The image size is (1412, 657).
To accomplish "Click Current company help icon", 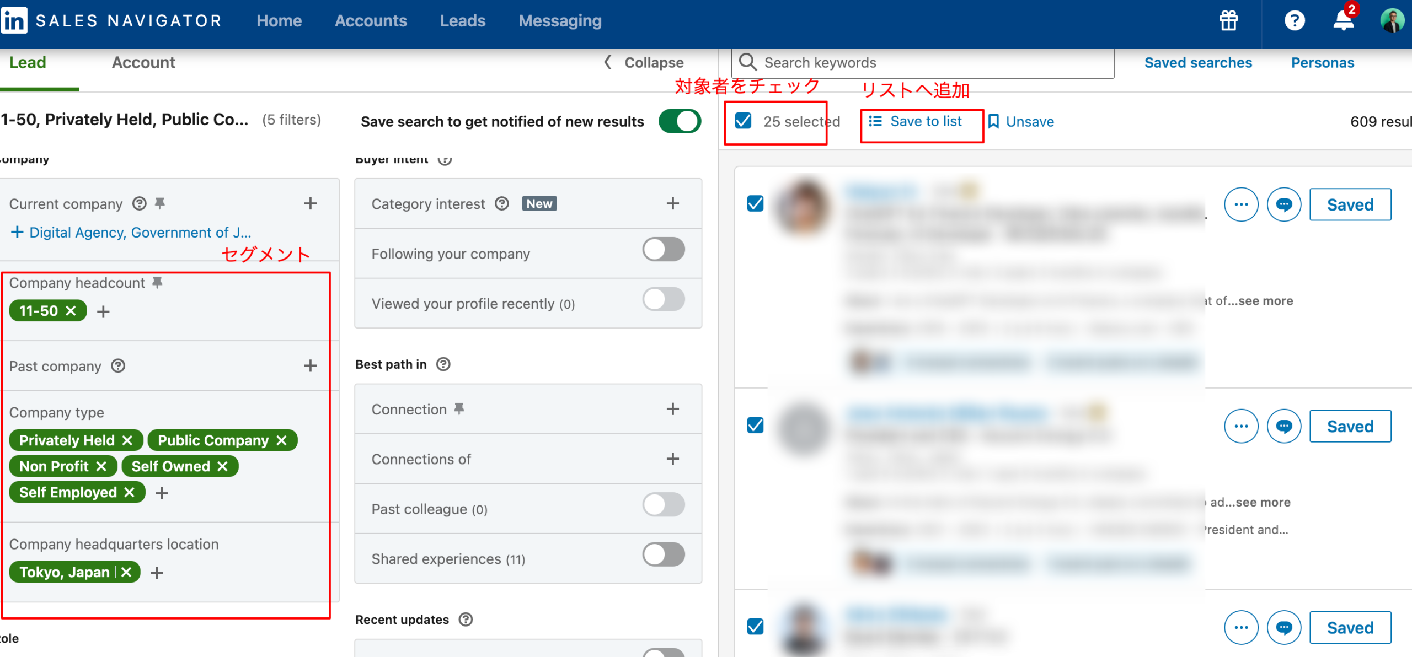I will click(x=139, y=204).
